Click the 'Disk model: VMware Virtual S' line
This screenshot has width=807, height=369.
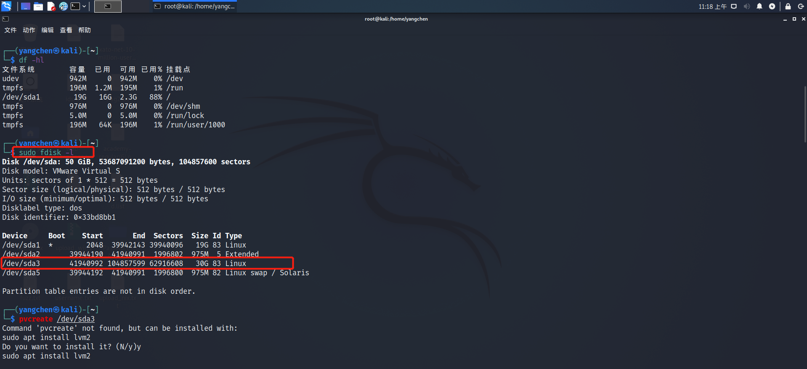click(x=61, y=171)
